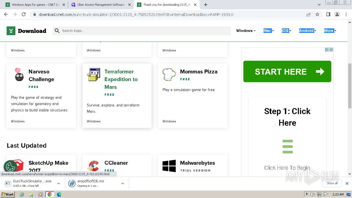Click the page vertical scrollbar thumb
This screenshot has width=352, height=198.
pyautogui.click(x=350, y=86)
